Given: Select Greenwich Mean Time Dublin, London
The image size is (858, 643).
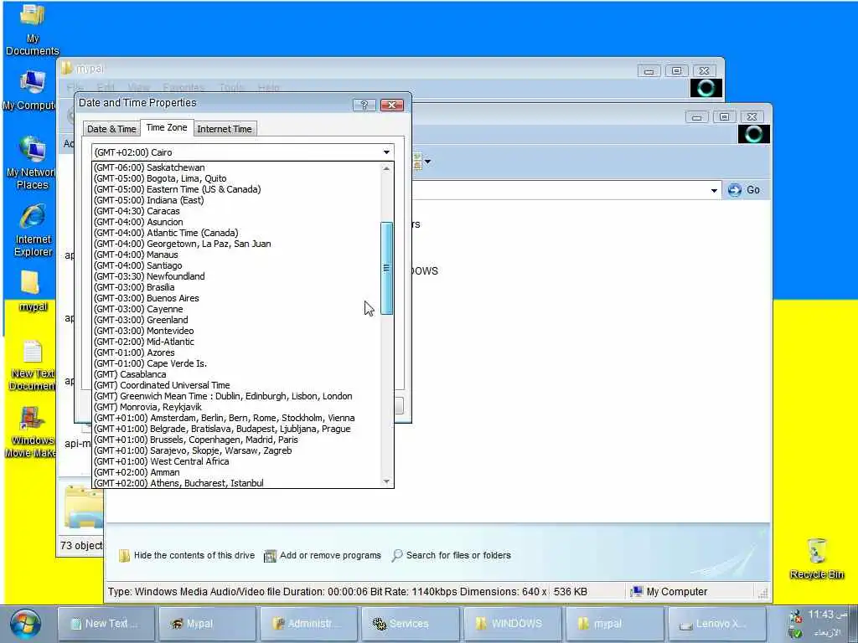Looking at the screenshot, I should (x=236, y=396).
